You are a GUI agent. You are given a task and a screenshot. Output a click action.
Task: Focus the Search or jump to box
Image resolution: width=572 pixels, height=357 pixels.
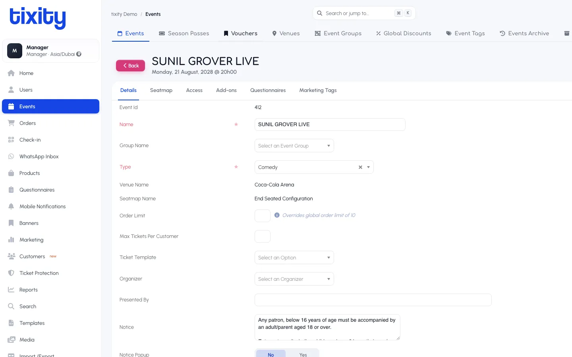point(364,13)
